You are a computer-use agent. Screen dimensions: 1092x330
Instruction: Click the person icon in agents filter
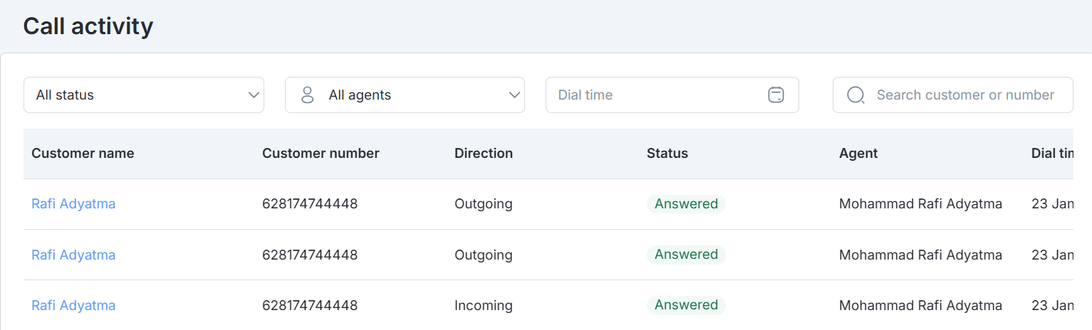click(307, 95)
